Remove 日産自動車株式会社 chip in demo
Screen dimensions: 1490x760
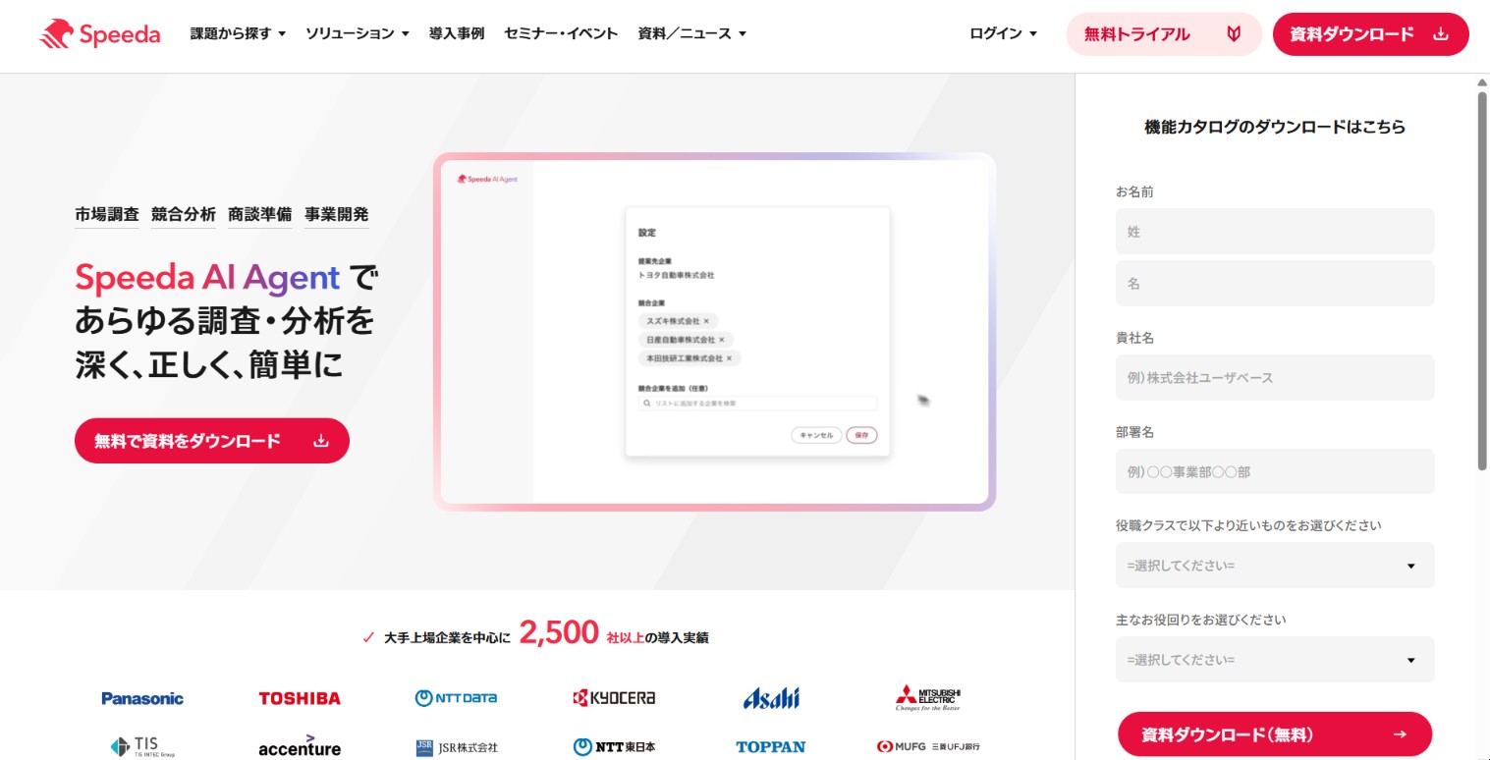[721, 340]
